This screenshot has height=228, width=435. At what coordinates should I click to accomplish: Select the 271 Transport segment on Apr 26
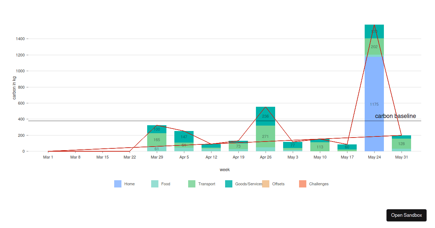(265, 136)
